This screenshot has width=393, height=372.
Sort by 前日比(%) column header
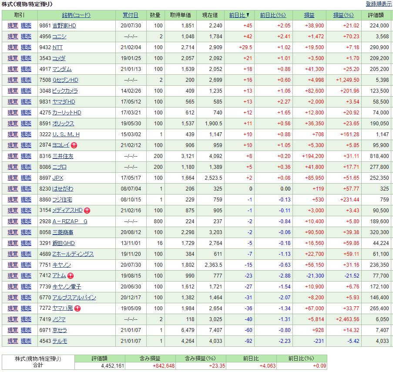coord(273,15)
